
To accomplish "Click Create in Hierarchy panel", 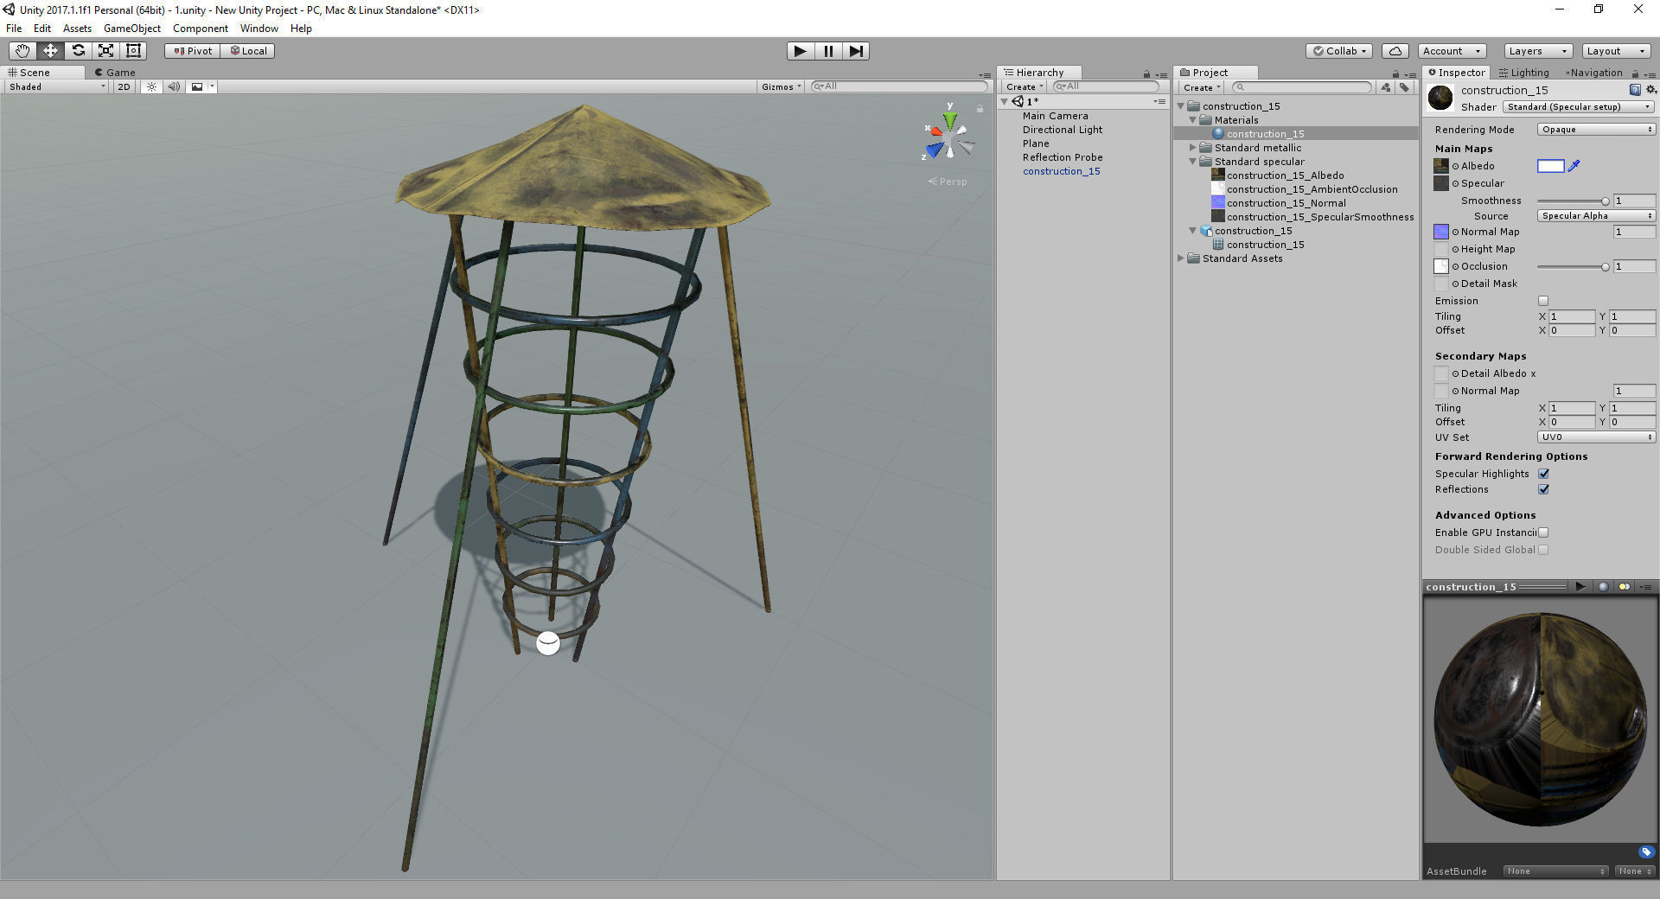I will pyautogui.click(x=1024, y=87).
